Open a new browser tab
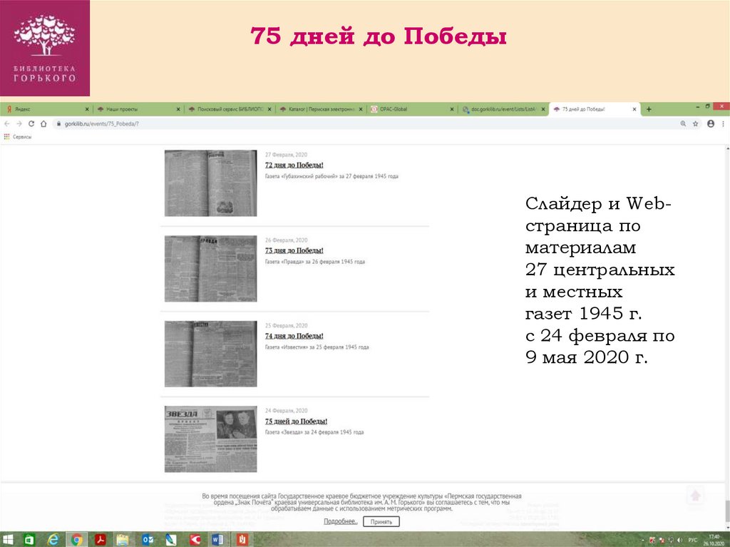The height and width of the screenshot is (547, 730). [x=649, y=109]
